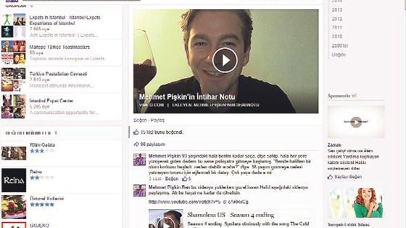Image resolution: width=406 pixels, height=228 pixels.
Task: Select 2000'ler in the timeline
Action: 340,46
